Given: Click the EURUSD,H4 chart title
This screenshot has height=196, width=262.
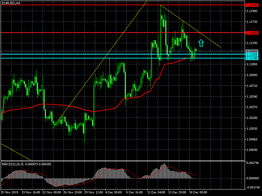Looking at the screenshot, I should (11, 3).
